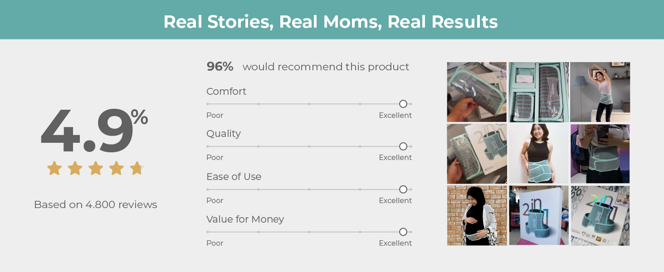Screen dimensions: 664x272
Task: Open the woman stretching arms overhead photo
Action: point(600,92)
